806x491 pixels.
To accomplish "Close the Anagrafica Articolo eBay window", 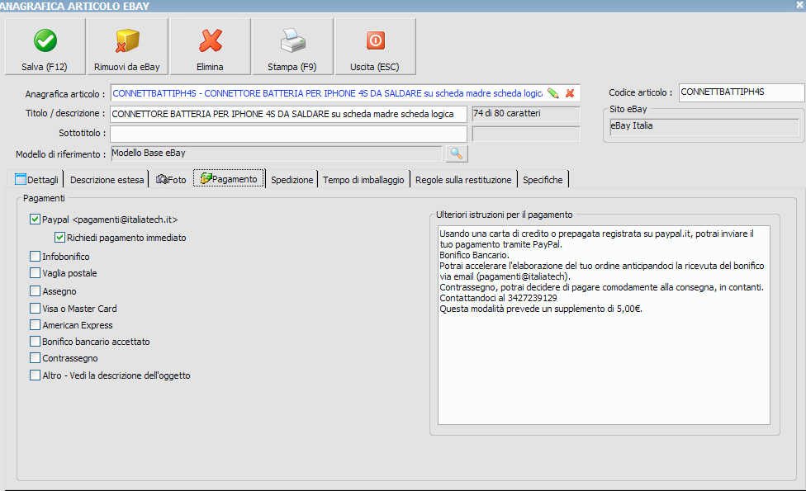I will tap(800, 5).
